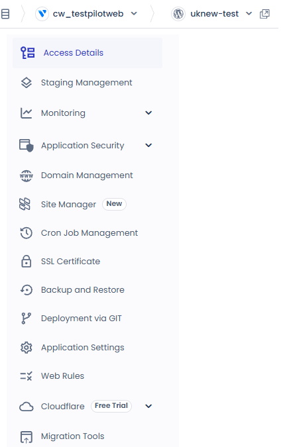Click the Staging Management layers icon
The image size is (285, 447).
click(27, 83)
